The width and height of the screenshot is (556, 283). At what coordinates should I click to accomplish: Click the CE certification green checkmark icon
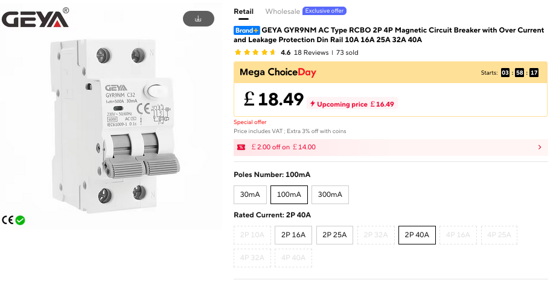(x=20, y=220)
